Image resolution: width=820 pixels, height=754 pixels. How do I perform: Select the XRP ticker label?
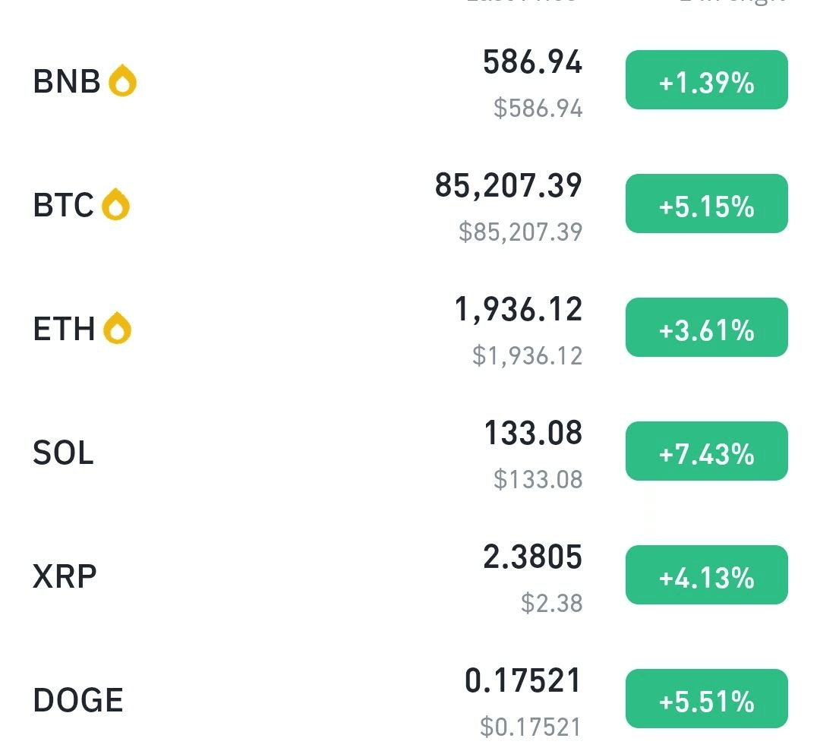coord(65,576)
